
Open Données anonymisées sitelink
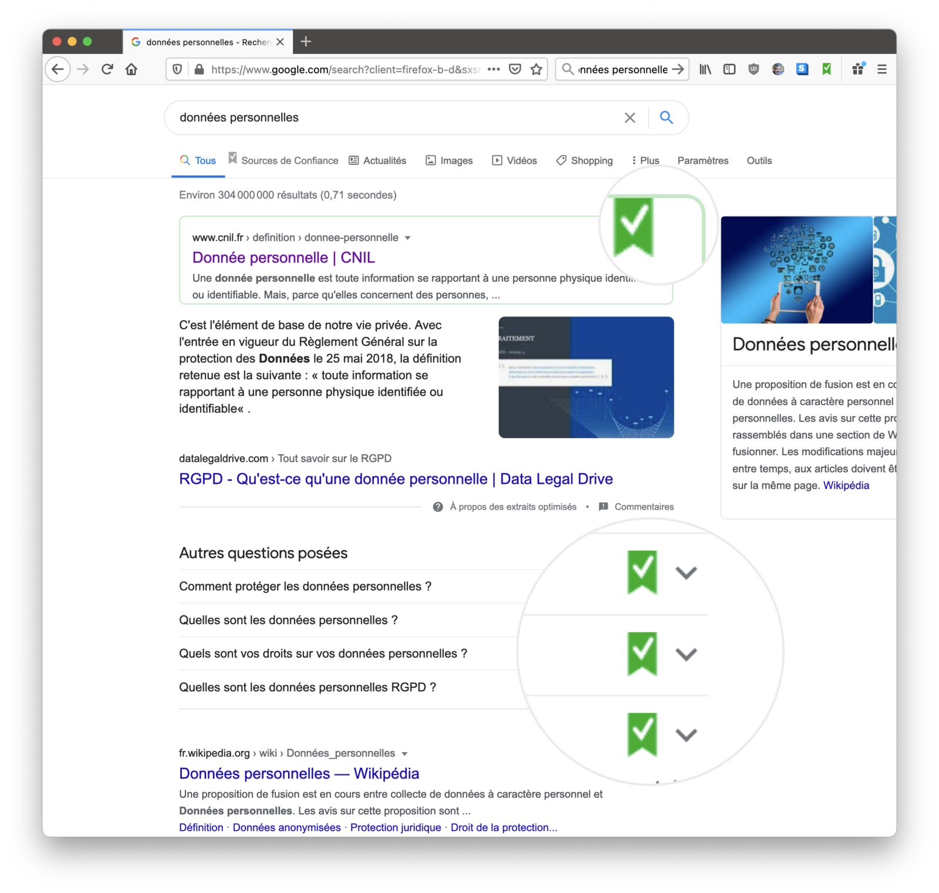(286, 827)
